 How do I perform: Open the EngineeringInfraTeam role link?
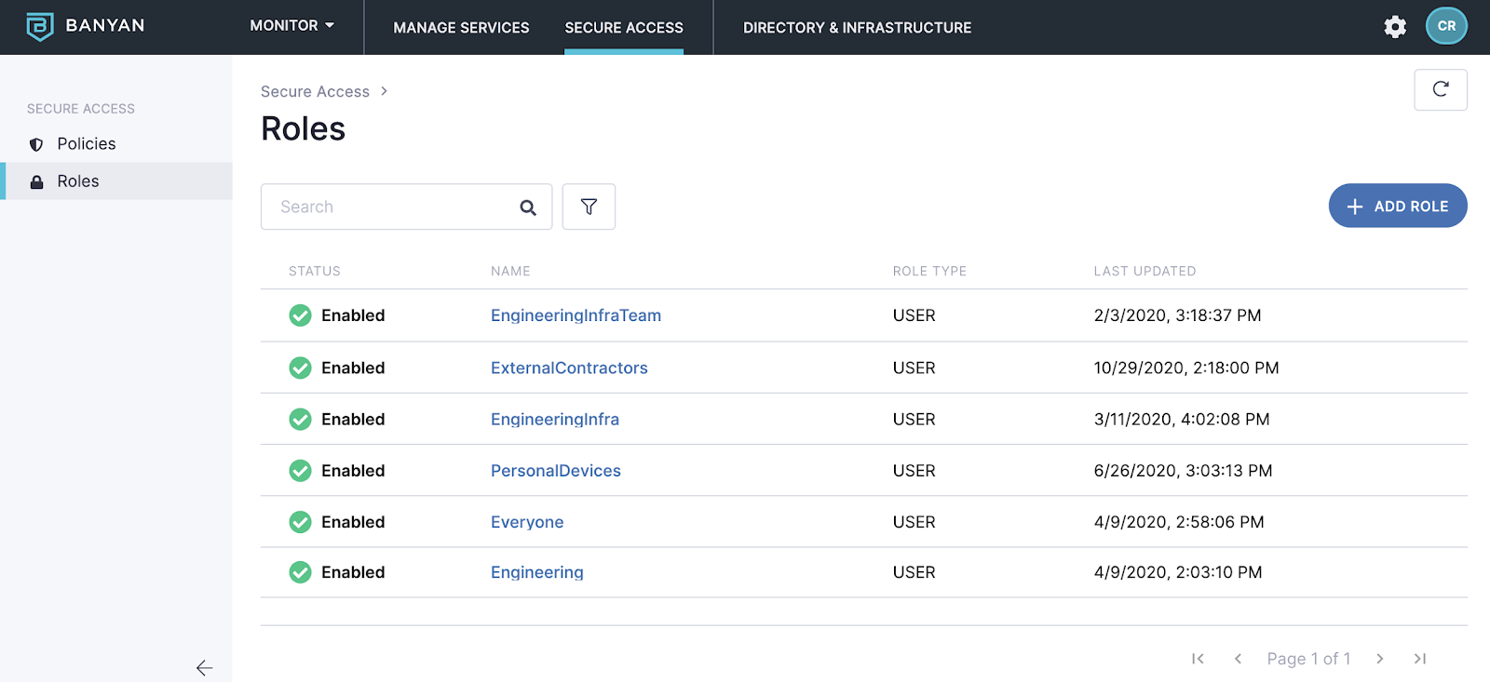(576, 315)
